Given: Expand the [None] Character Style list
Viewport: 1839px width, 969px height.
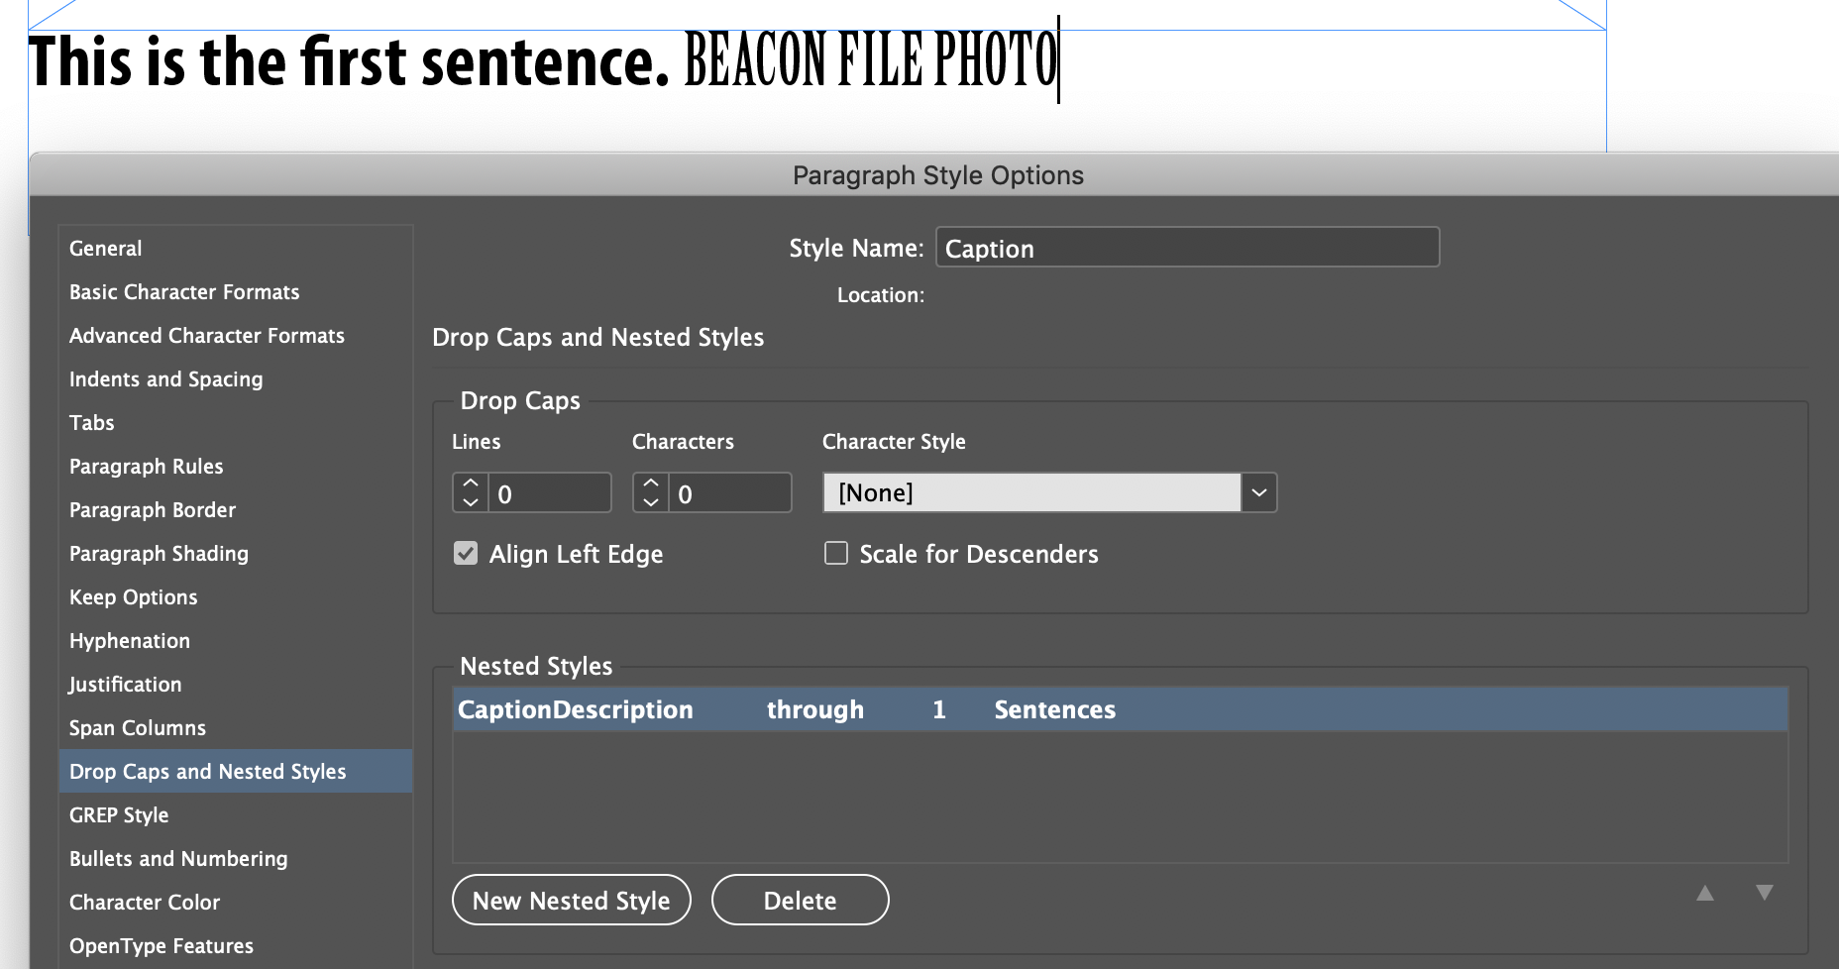Looking at the screenshot, I should point(1030,492).
